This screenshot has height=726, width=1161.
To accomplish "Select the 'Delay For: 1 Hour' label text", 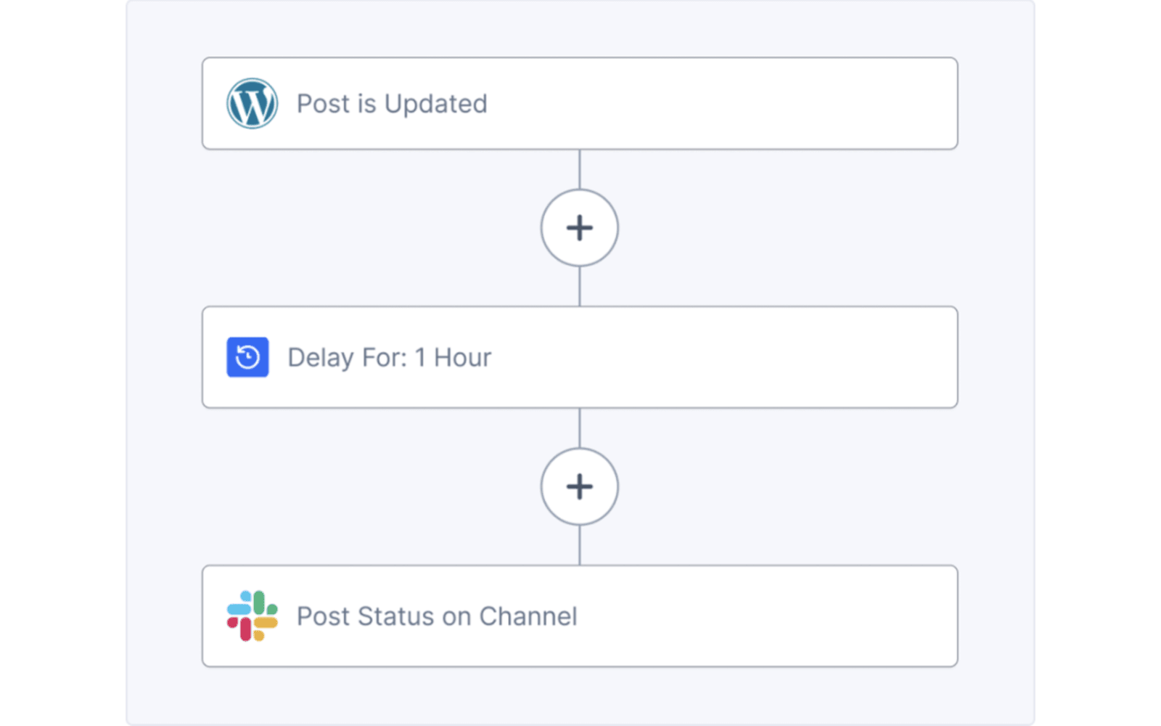I will point(389,357).
